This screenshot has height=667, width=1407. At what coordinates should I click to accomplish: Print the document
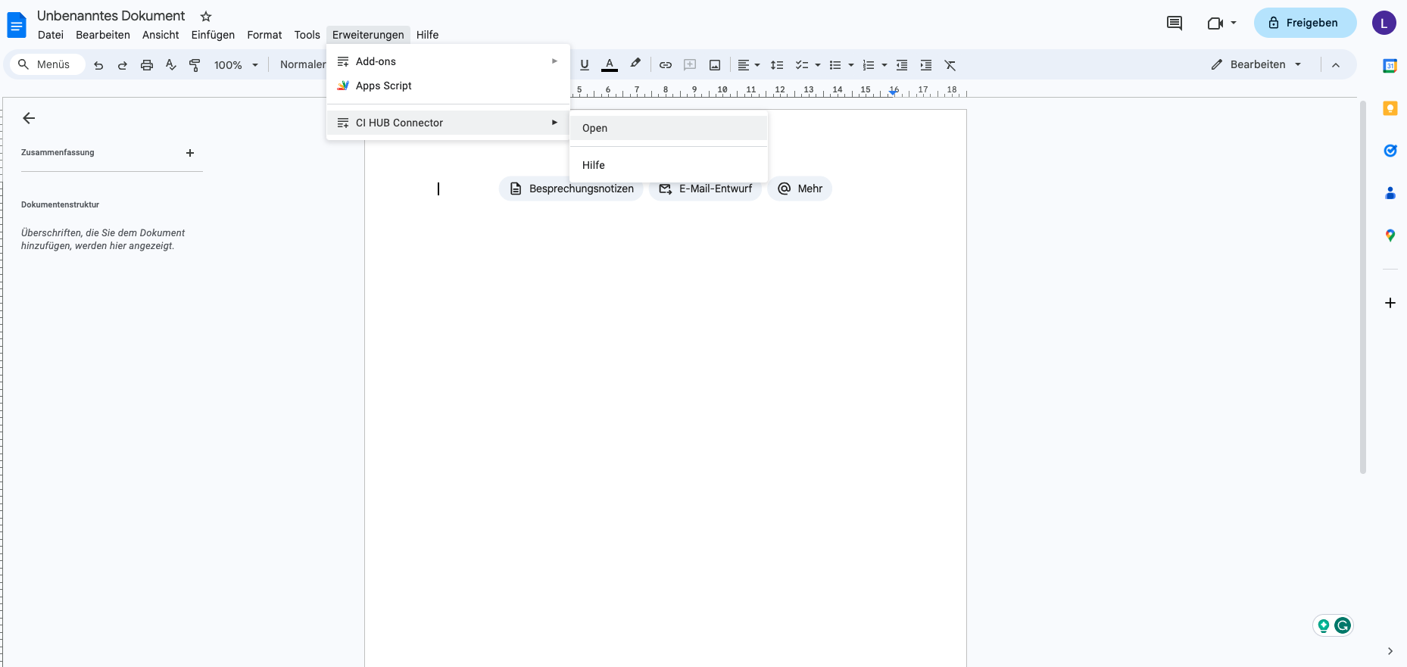147,65
